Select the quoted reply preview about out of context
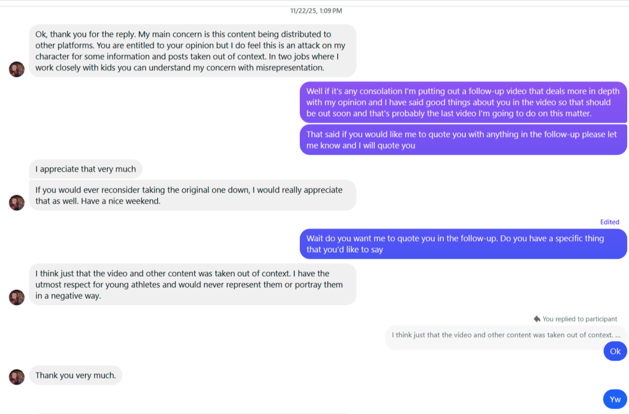 tap(504, 335)
